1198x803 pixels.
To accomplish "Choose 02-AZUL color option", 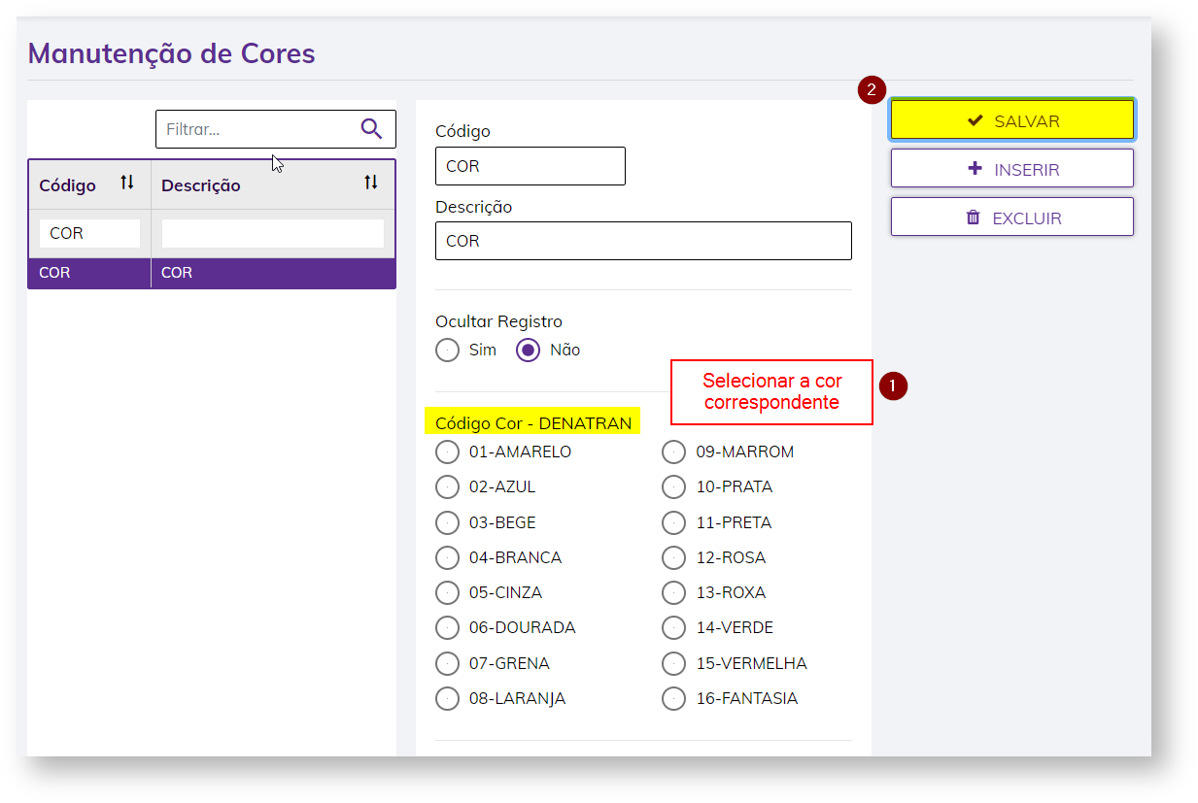I will [x=448, y=487].
